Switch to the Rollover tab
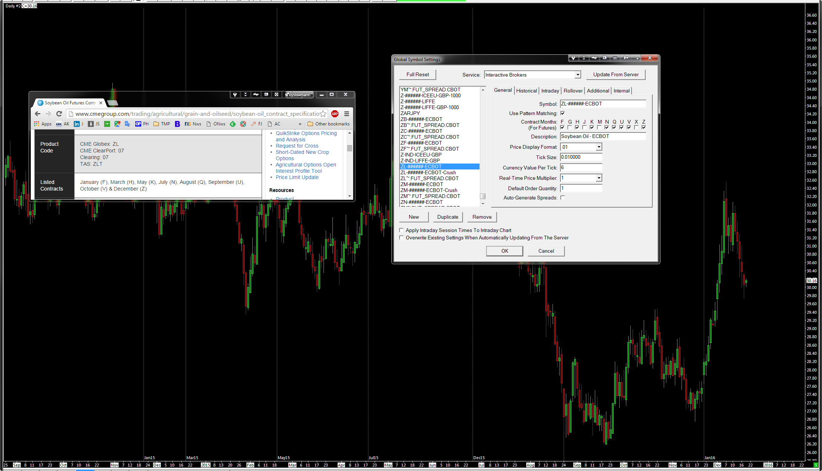 (573, 91)
